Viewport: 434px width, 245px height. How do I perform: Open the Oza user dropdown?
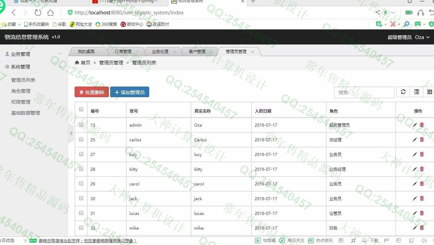pos(422,37)
